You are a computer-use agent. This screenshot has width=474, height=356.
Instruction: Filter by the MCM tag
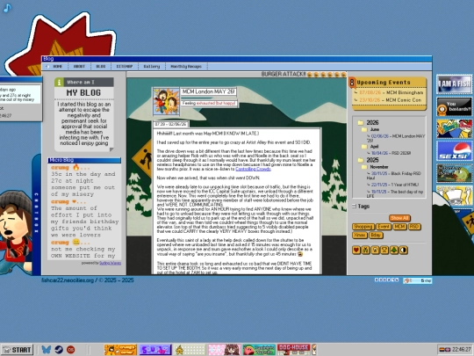pos(399,227)
